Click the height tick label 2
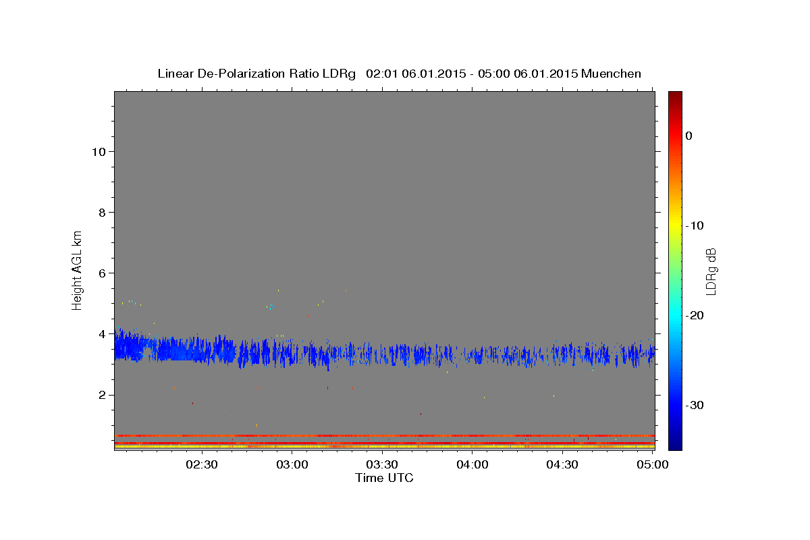Viewport: 810px width, 540px height. tap(101, 395)
